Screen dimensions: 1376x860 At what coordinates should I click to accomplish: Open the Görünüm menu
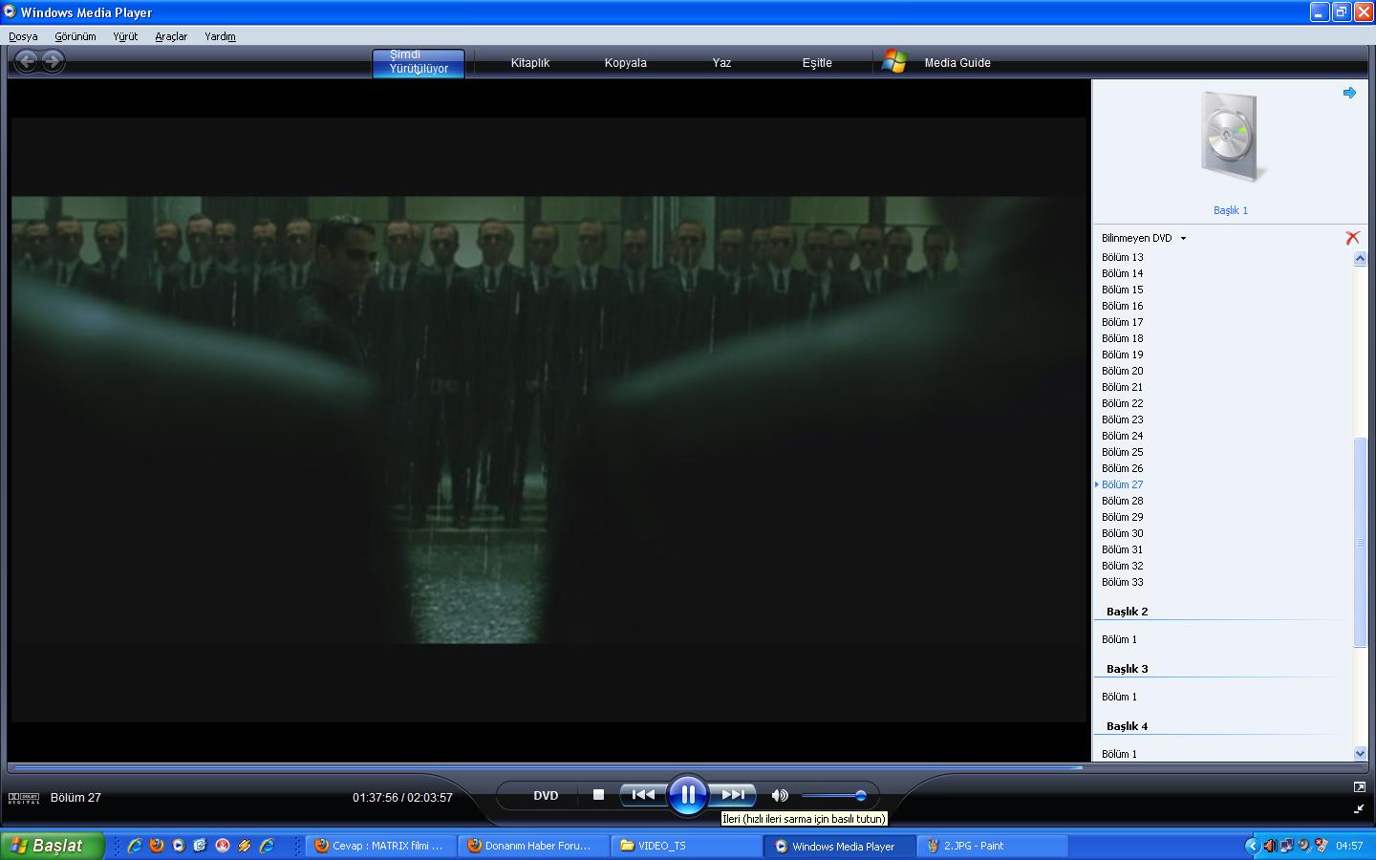coord(75,36)
